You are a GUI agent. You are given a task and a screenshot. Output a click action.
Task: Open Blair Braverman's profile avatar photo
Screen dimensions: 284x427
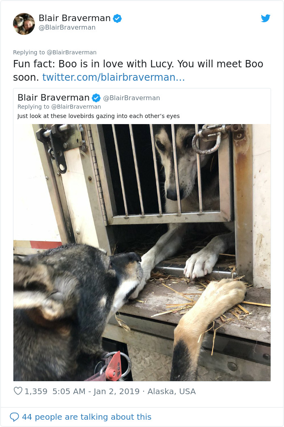click(24, 24)
